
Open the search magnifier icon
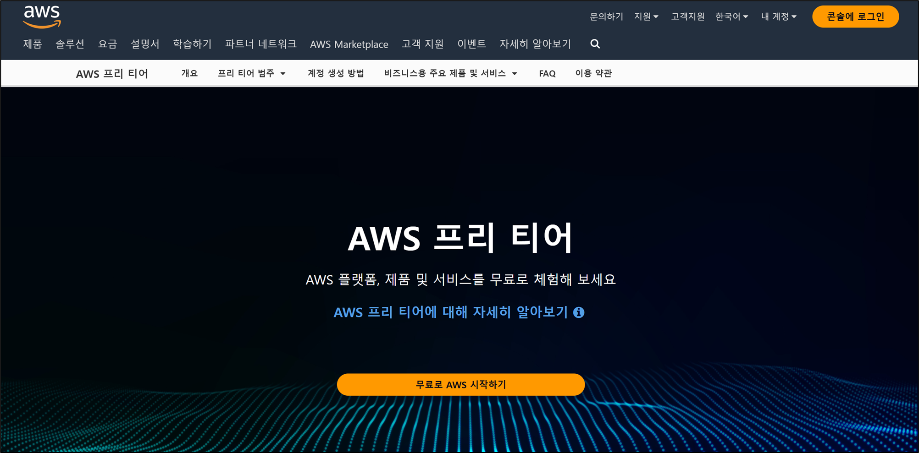595,44
